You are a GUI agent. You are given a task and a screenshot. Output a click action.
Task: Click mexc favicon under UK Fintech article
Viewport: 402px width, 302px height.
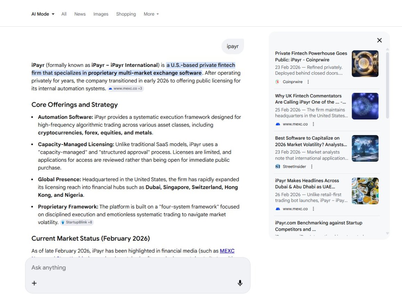[x=278, y=124]
